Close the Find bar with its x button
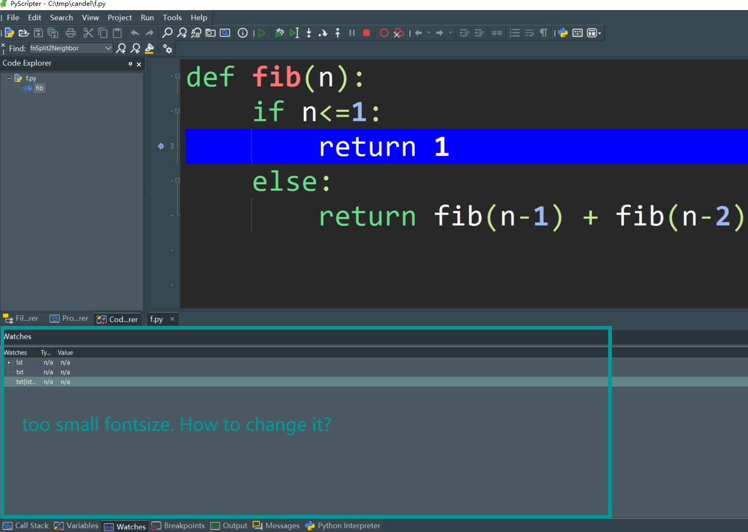 coord(3,44)
